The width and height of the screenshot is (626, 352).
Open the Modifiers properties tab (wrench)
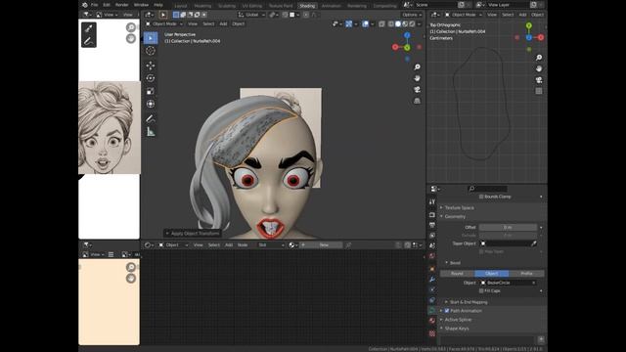tap(432, 279)
